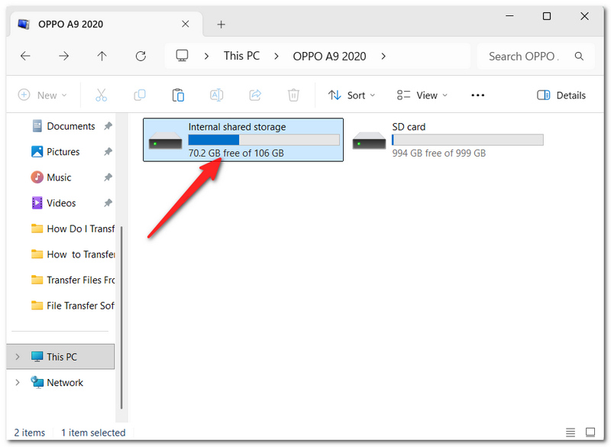Open the How Do I Transf folder
Screen dimensions: 611x447
(x=73, y=228)
